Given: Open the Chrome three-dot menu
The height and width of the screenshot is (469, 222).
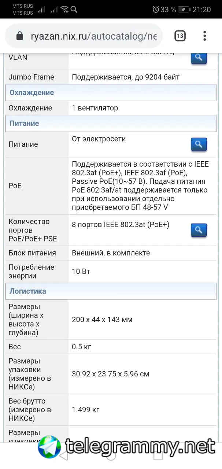Looking at the screenshot, I should (205, 36).
